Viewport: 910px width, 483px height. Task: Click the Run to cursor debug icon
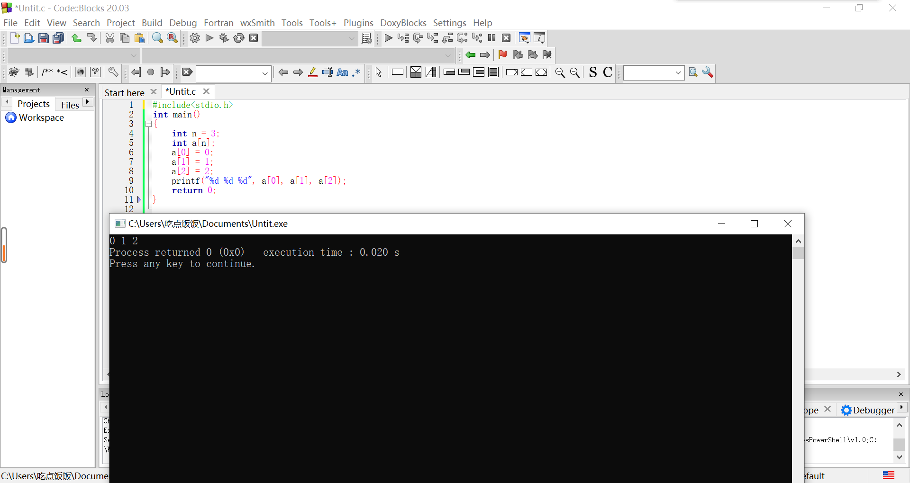(x=403, y=38)
